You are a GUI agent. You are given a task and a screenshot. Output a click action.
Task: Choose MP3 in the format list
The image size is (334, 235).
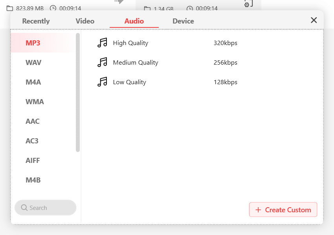coord(43,43)
